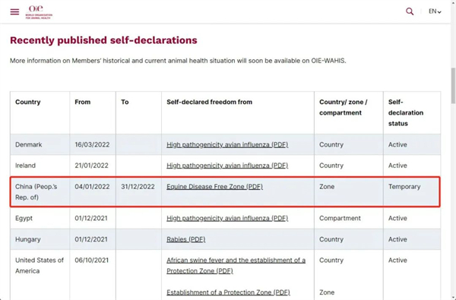Open Hungary's Rabies PDF link
The width and height of the screenshot is (456, 300).
[186, 239]
